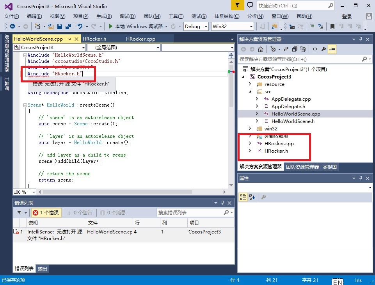The width and height of the screenshot is (375, 285).
Task: Toggle the 0 个消息 messages filter
Action: point(113,213)
